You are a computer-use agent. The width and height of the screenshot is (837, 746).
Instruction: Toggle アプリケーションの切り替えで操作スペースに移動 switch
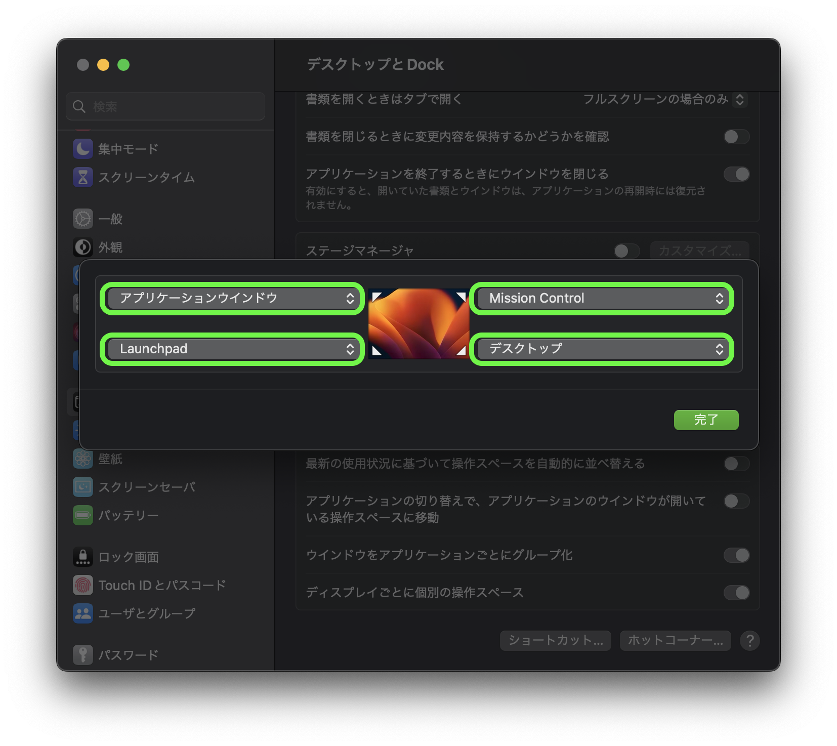tap(736, 501)
